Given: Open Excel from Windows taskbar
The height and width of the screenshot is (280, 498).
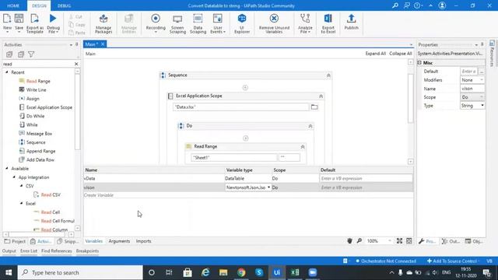Looking at the screenshot, I should point(294,272).
